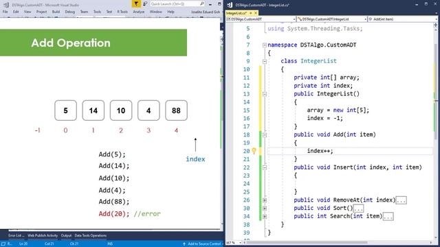Viewport: 440px width, 247px height.
Task: Click the collapsed ... box after Sort()
Action: [x=358, y=209]
